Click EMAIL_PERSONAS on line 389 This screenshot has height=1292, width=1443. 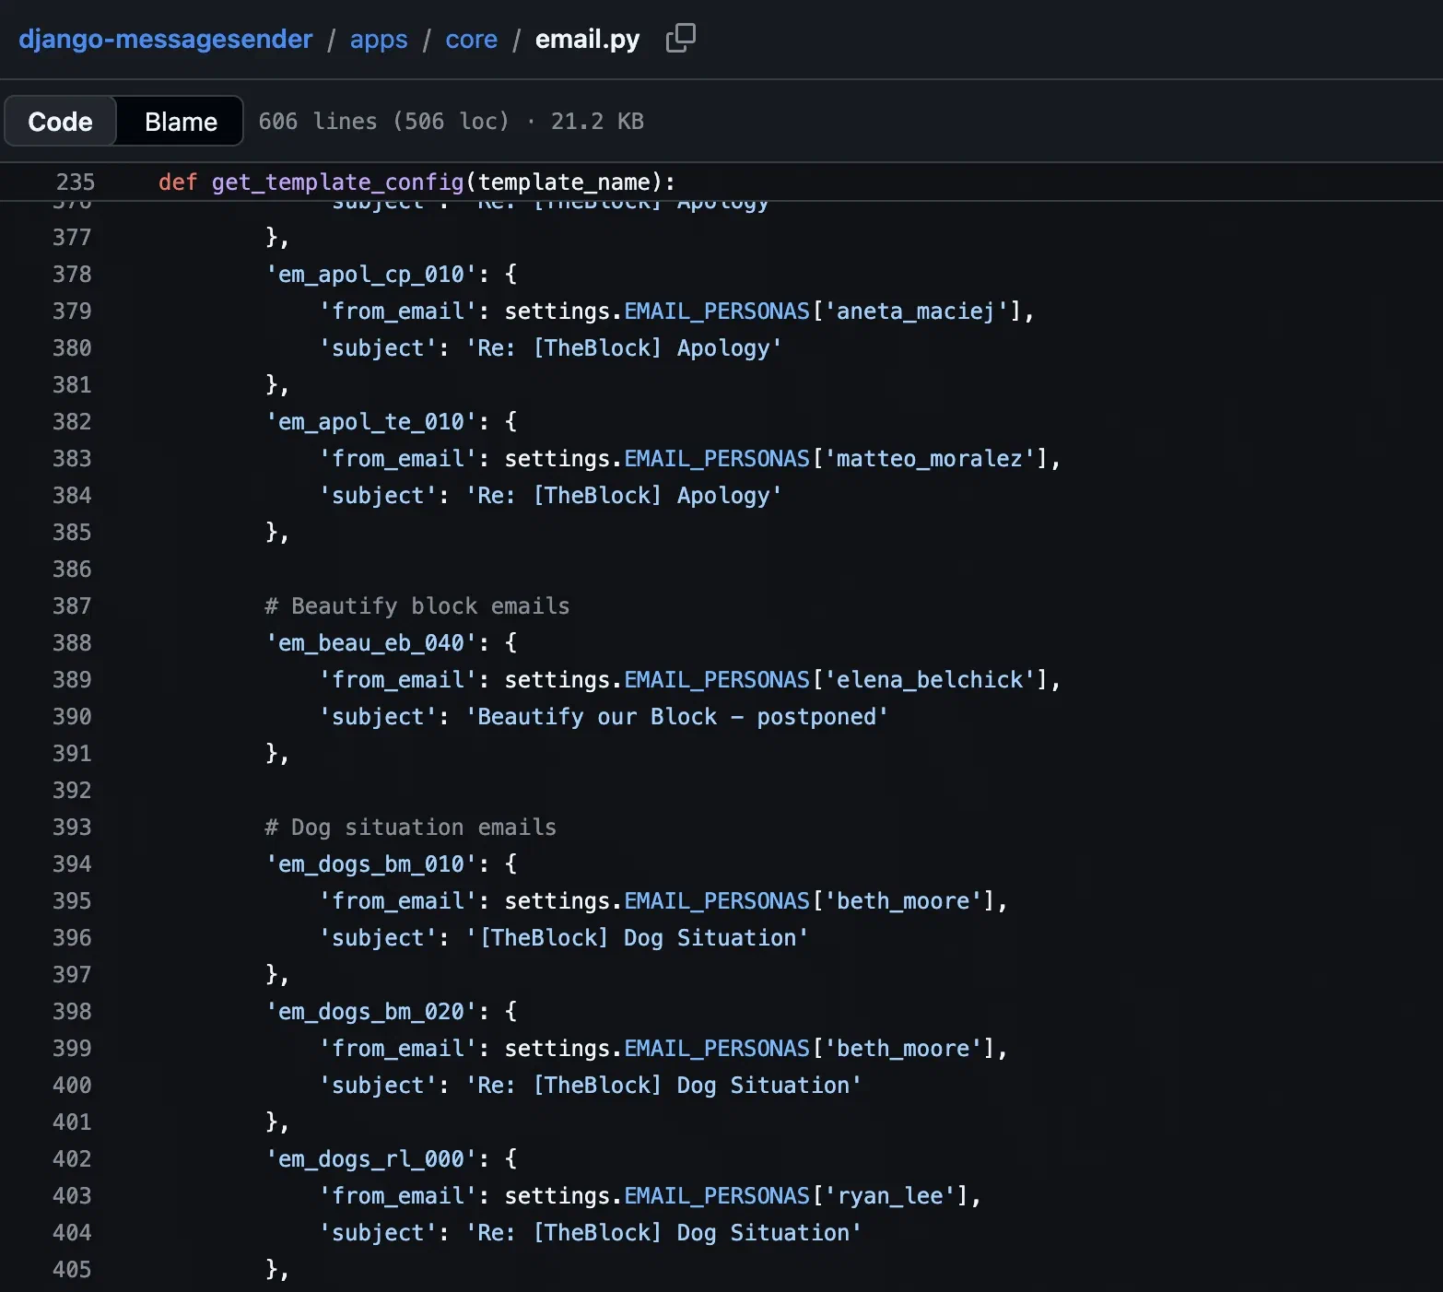point(717,680)
